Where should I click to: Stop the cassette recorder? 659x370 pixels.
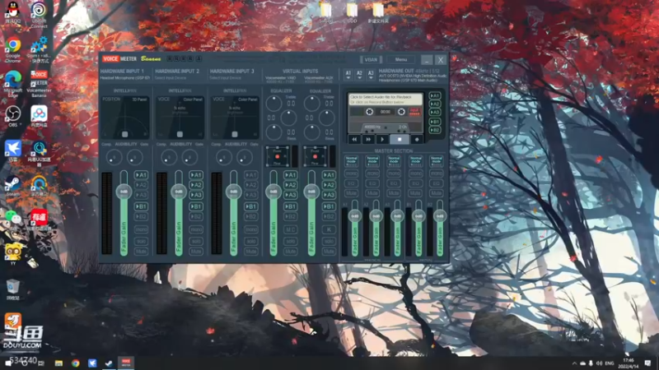400,139
